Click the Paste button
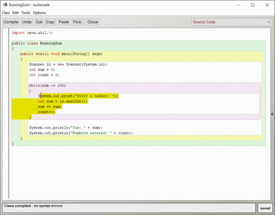275x215 pixels. point(64,22)
